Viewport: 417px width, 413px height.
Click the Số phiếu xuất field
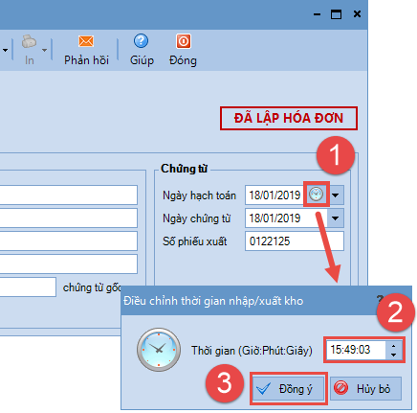pos(295,241)
